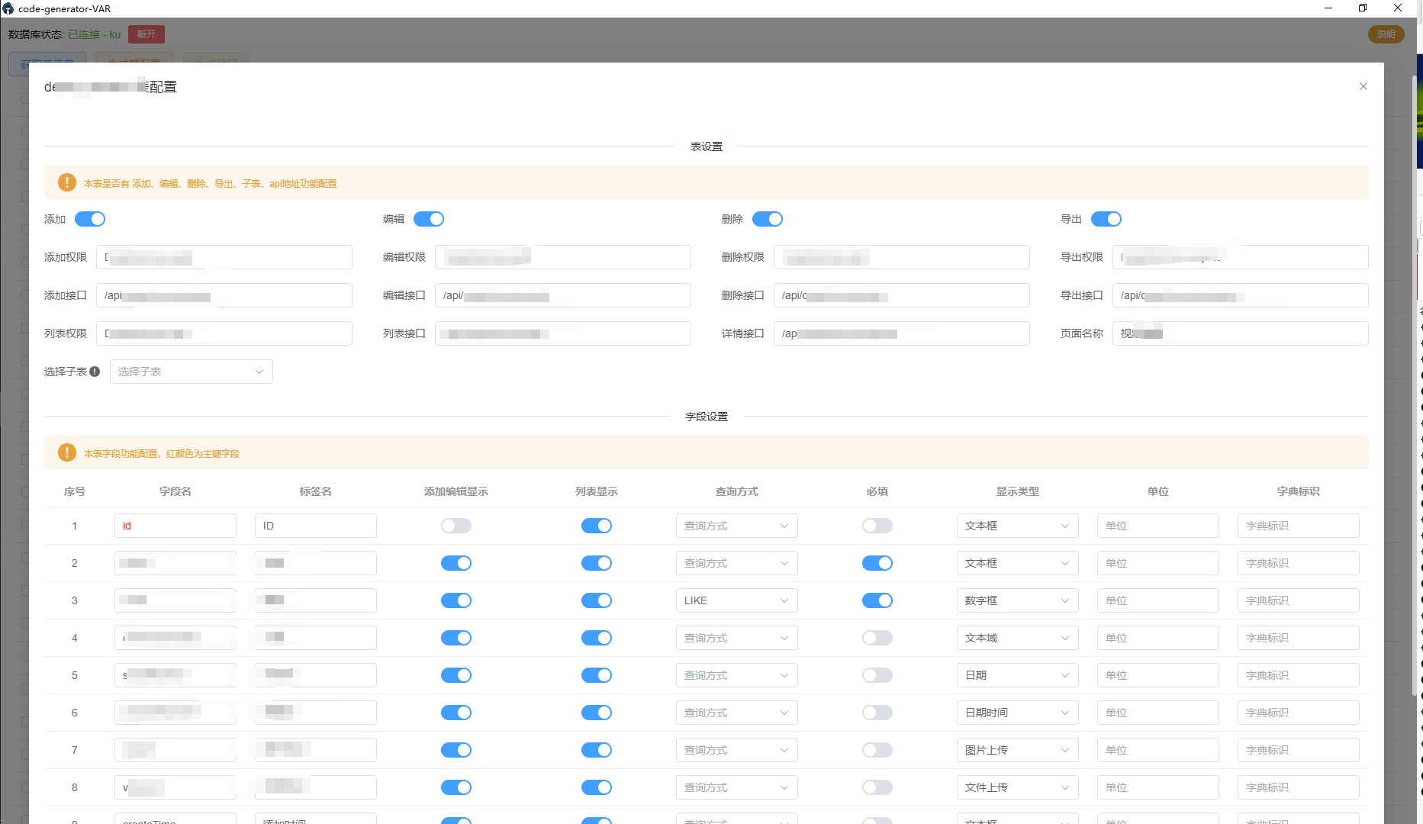Click the warning icon in 表设置 notice
The image size is (1423, 824).
(67, 182)
